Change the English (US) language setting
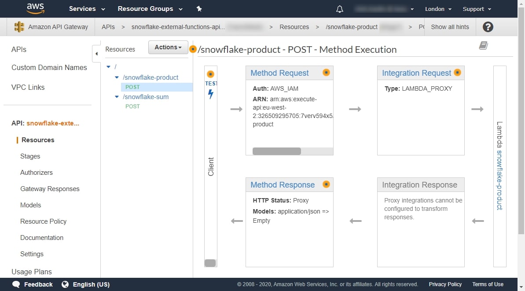The height and width of the screenshot is (291, 525). [x=91, y=284]
